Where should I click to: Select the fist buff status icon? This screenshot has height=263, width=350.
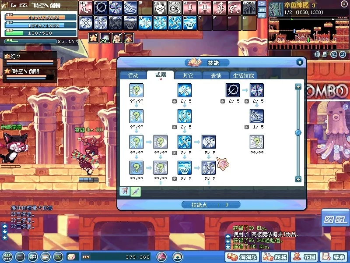pyautogui.click(x=117, y=38)
